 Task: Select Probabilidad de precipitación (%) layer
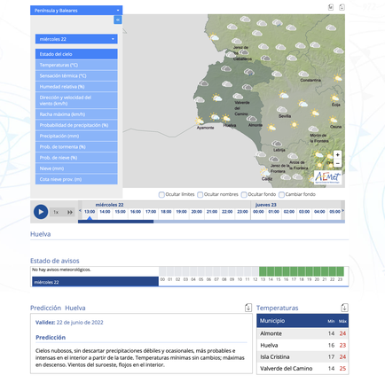click(76, 125)
